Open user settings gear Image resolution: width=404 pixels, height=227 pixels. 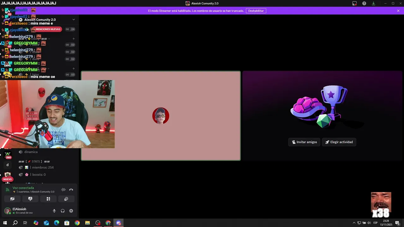71,211
